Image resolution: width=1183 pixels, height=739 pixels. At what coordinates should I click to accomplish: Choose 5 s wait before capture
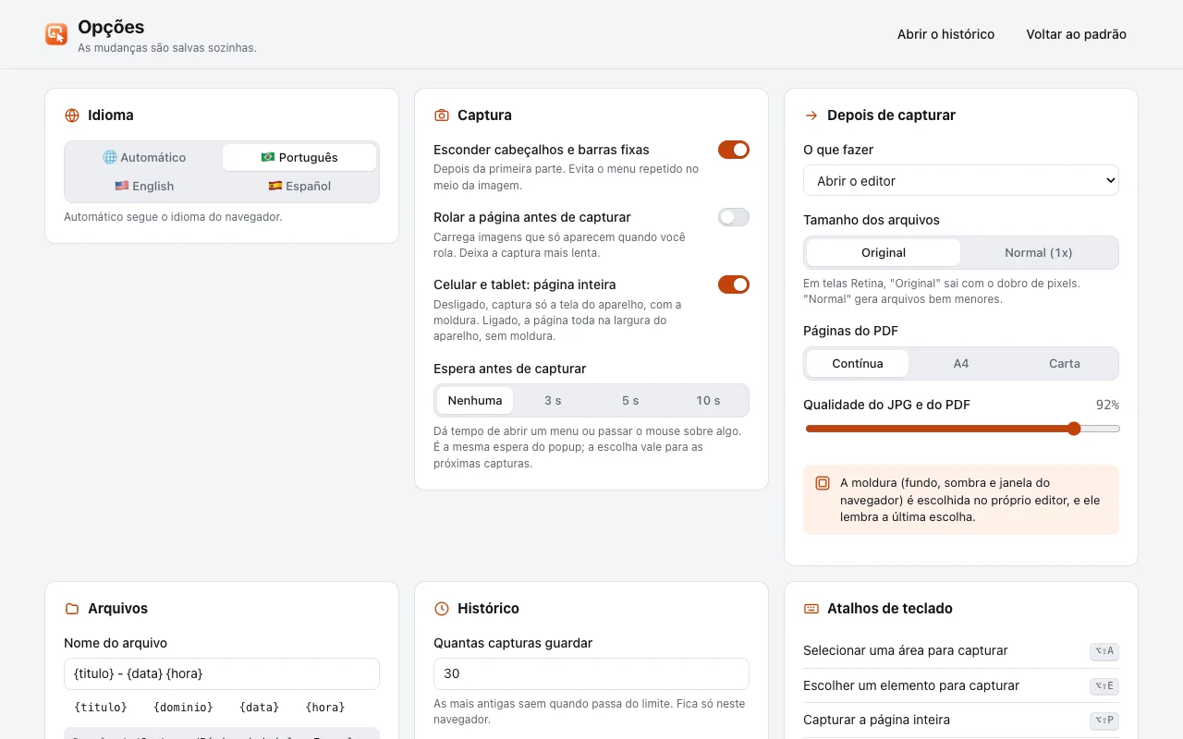coord(630,401)
